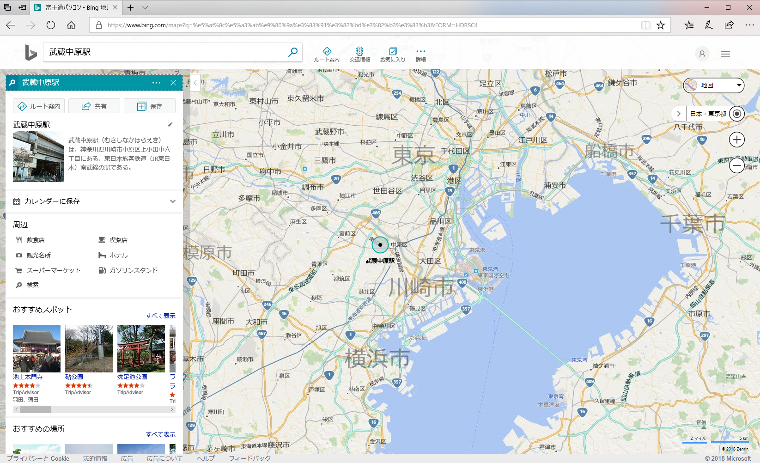Open ルート案内 directions in top toolbar
Screen dimensions: 760x463
click(x=327, y=54)
